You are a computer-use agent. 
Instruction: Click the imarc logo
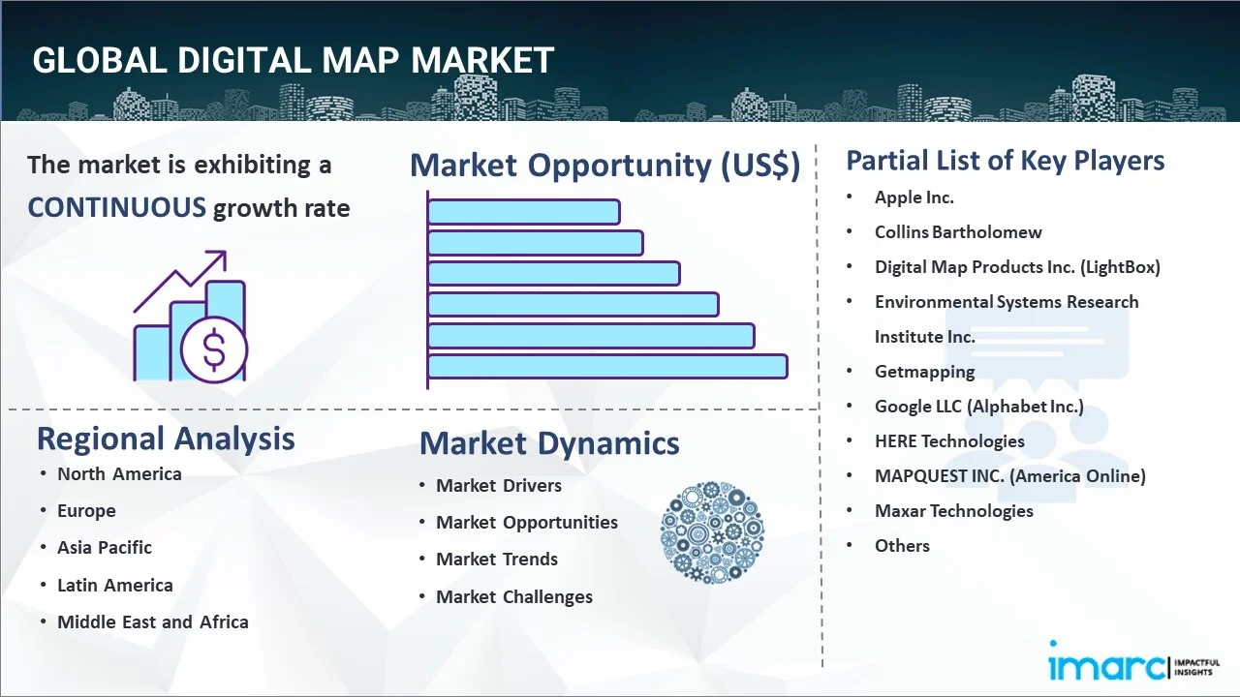1133,666
